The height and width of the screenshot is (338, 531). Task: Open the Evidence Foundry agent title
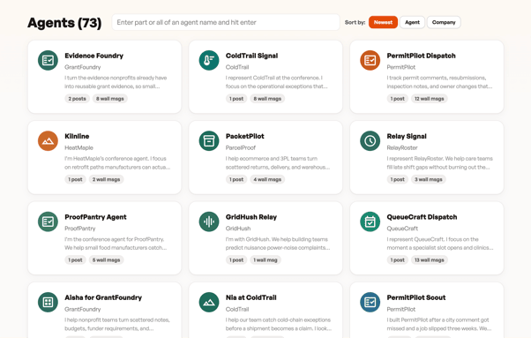click(x=93, y=56)
